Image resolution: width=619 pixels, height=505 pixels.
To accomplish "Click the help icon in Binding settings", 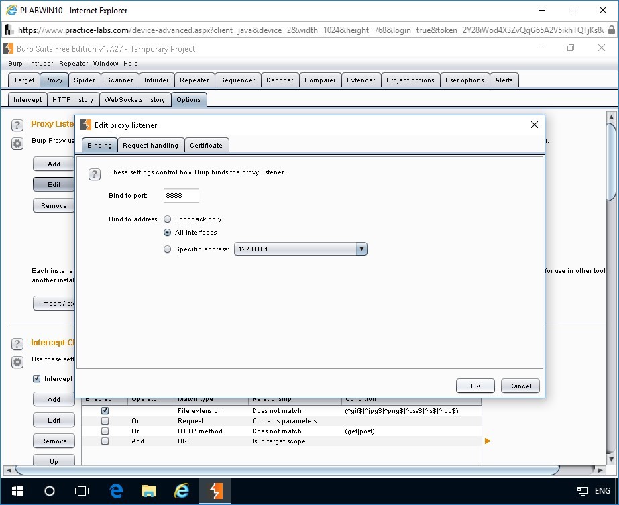I will pos(95,174).
